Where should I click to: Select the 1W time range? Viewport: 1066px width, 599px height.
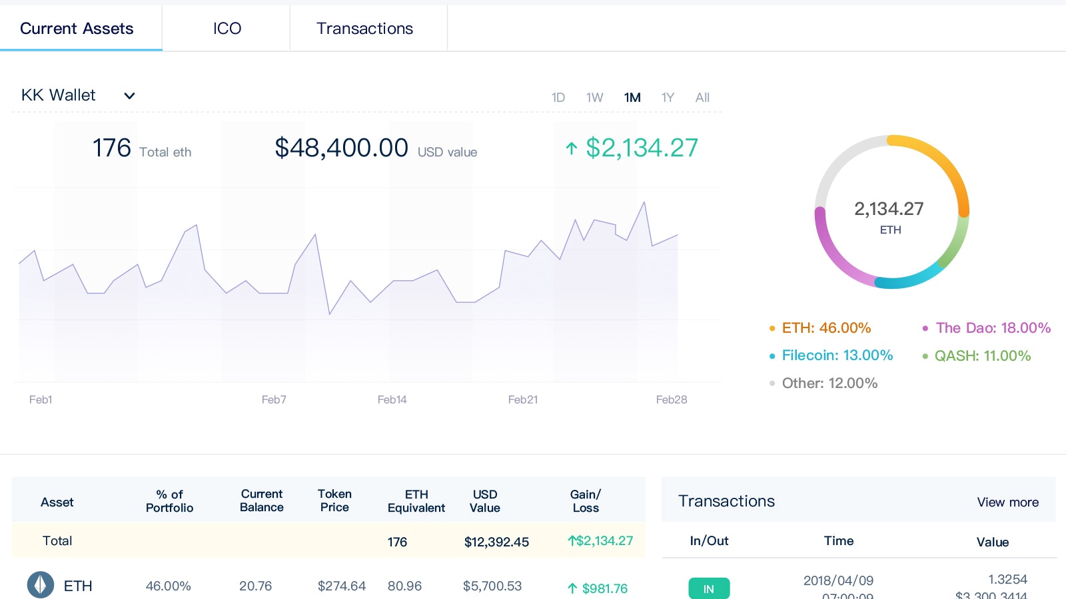594,97
